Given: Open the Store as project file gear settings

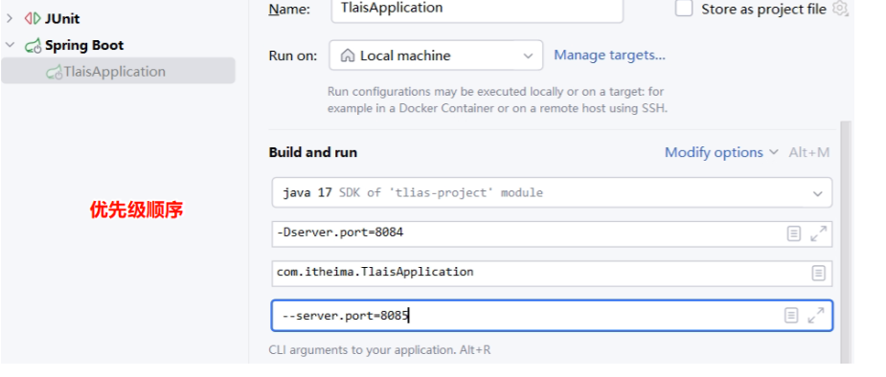Looking at the screenshot, I should pos(840,9).
